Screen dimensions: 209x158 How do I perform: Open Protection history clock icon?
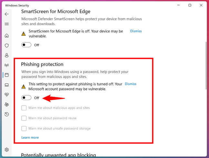click(7, 114)
